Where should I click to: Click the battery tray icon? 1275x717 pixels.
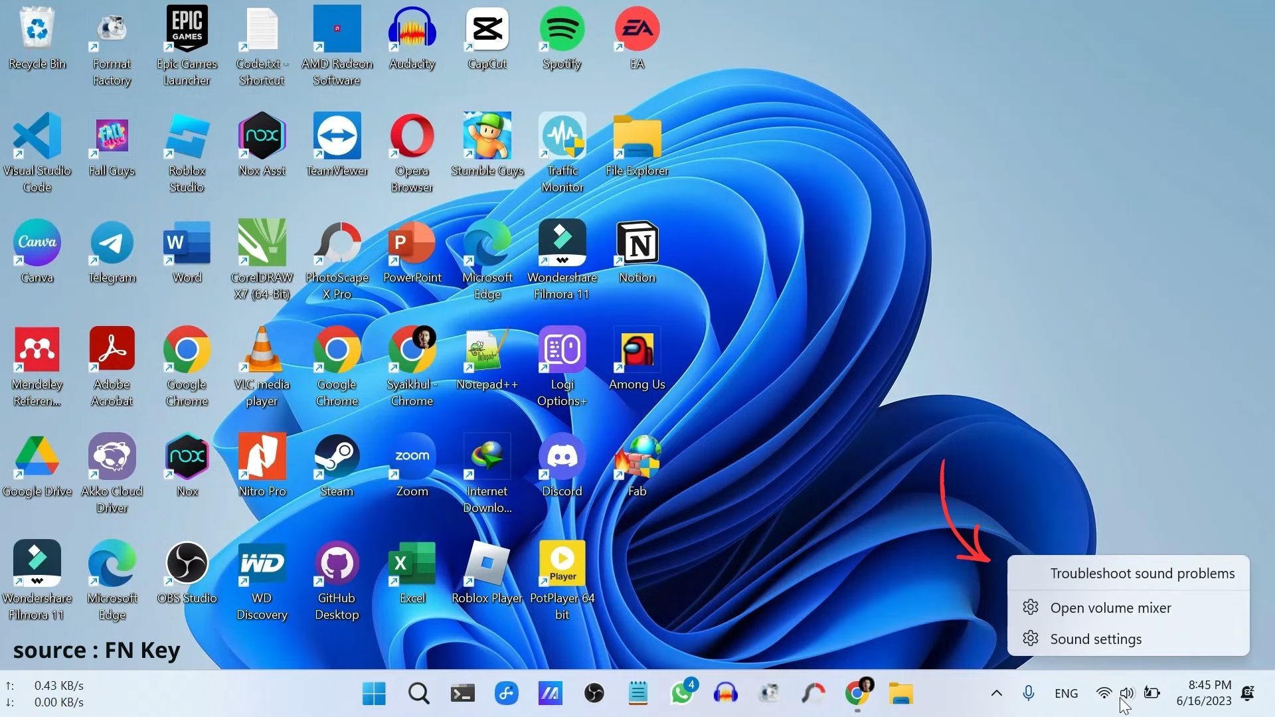[x=1151, y=694]
